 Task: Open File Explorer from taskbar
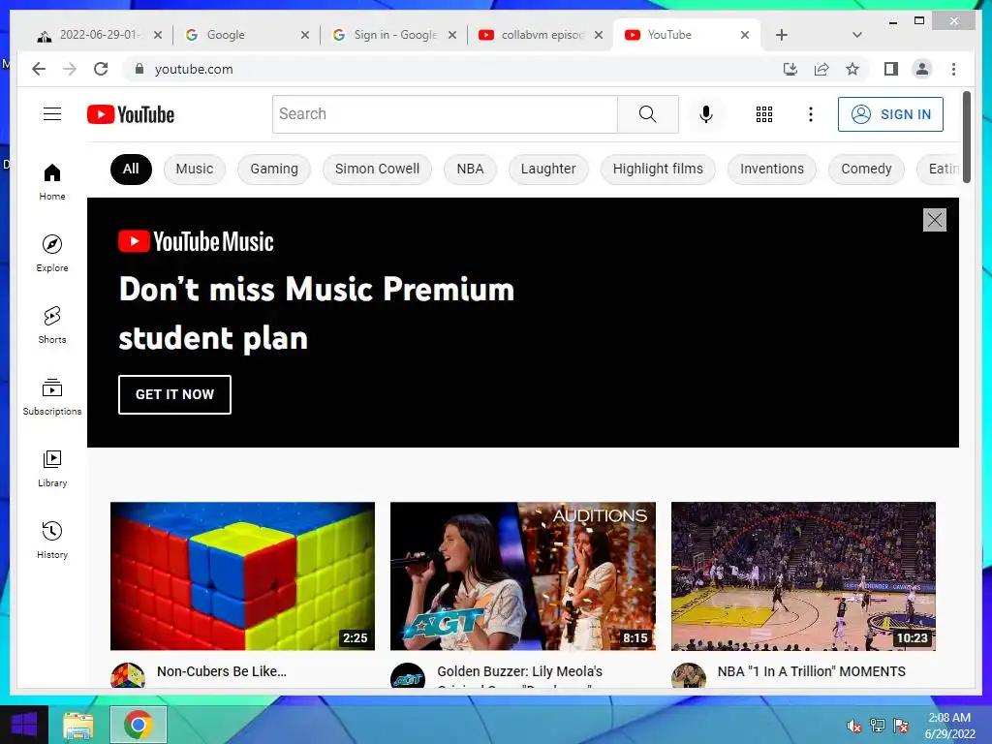77,726
